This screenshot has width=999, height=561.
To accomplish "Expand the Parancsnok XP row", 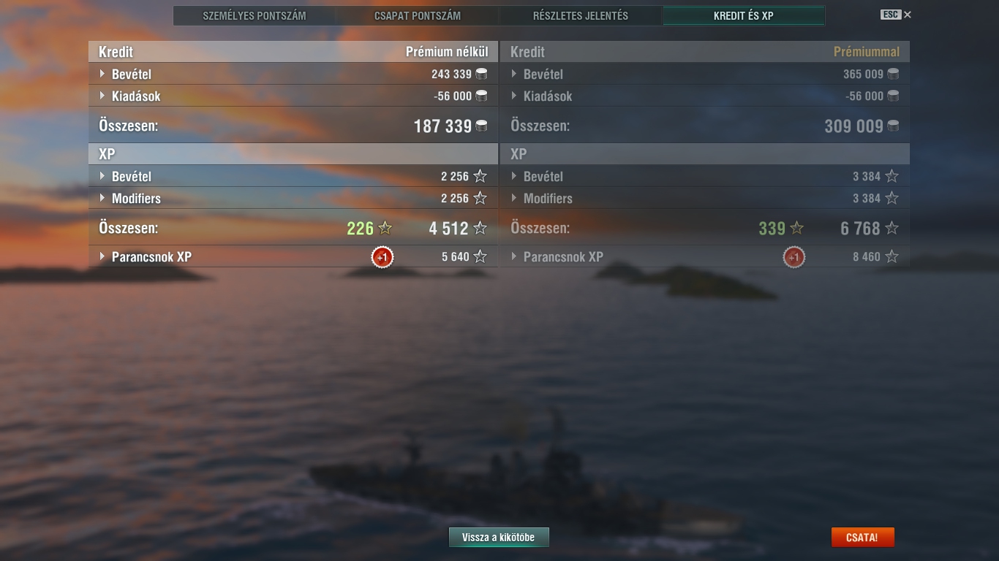I will (293, 256).
